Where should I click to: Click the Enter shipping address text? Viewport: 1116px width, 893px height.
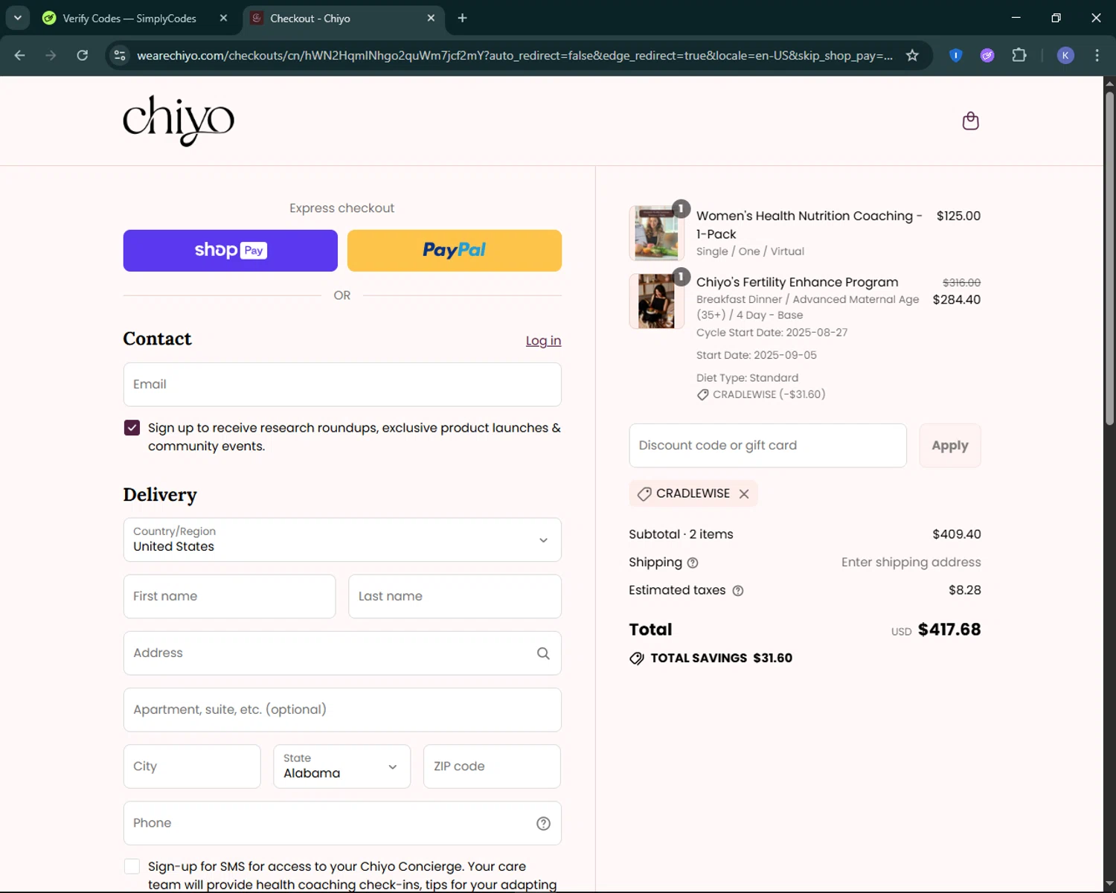tap(911, 563)
